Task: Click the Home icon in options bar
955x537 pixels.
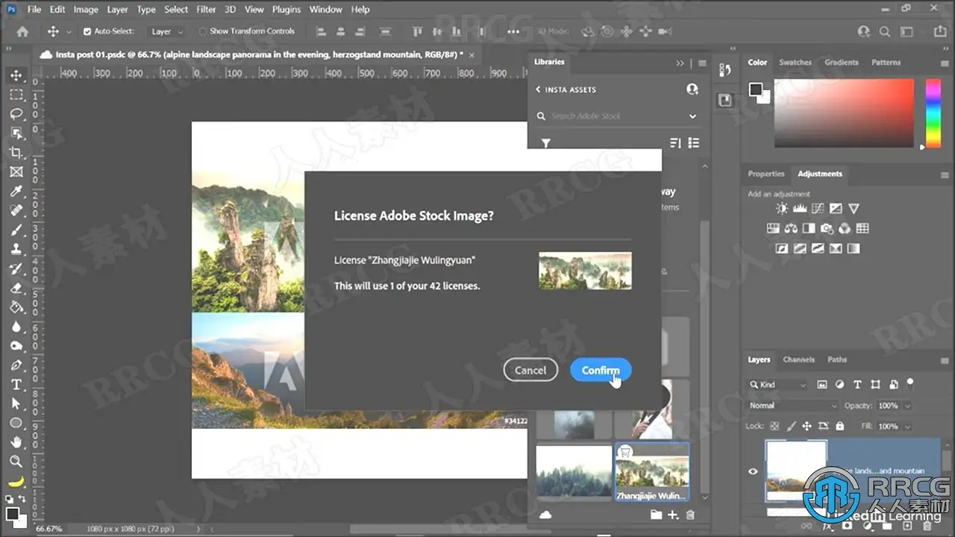Action: [x=22, y=31]
